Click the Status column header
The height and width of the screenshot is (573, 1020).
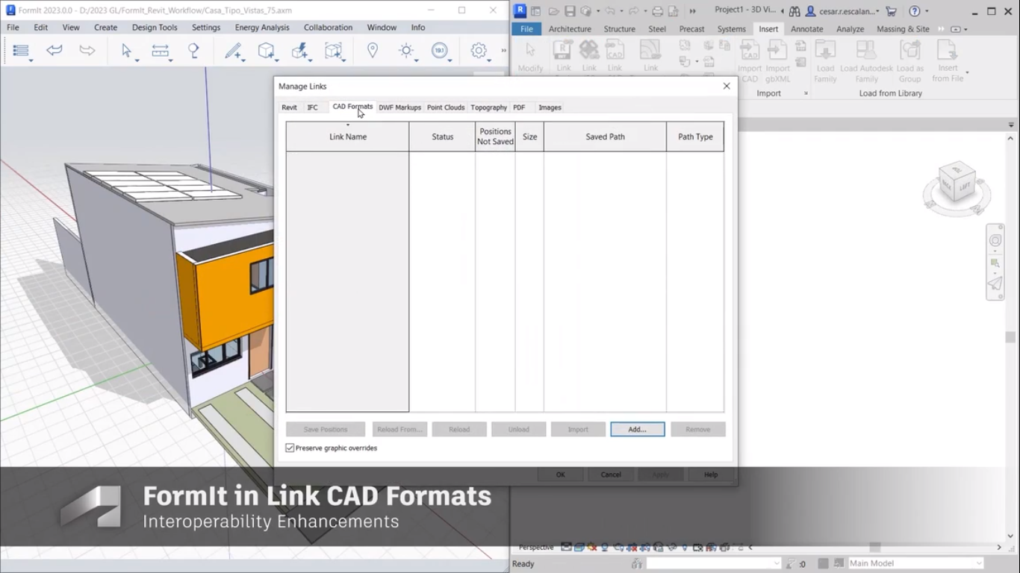[x=442, y=137]
